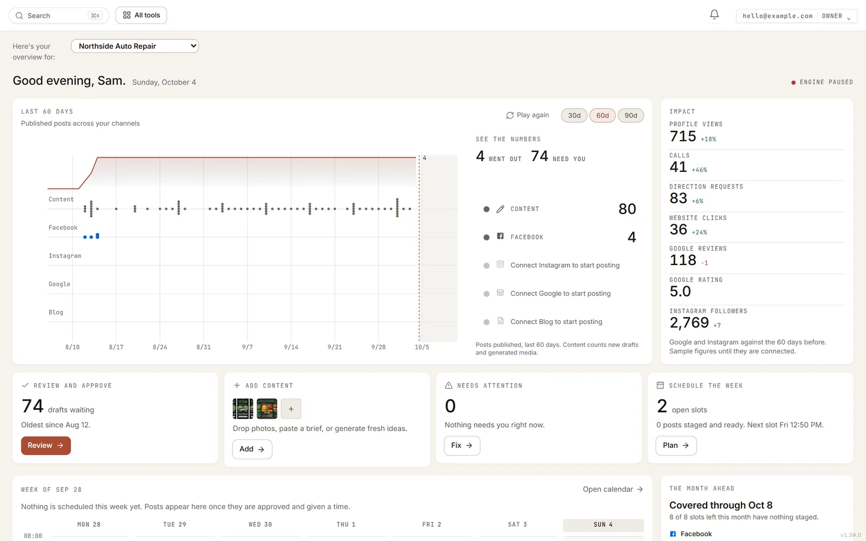Open the Northside Auto Repair business dropdown
Viewport: 866px width, 541px height.
click(x=135, y=46)
